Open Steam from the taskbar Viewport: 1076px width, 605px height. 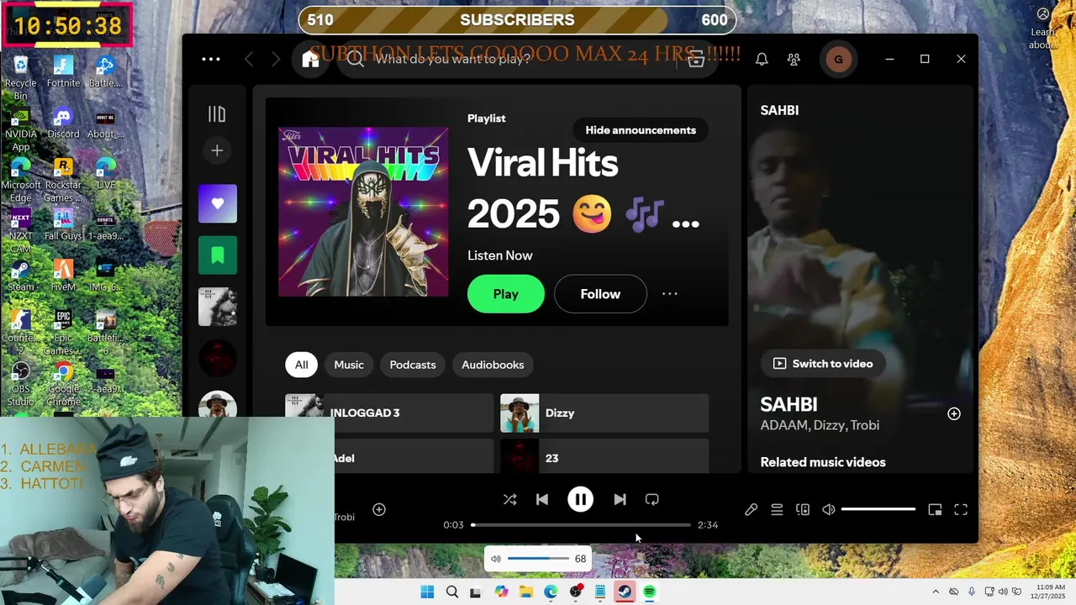(x=625, y=592)
